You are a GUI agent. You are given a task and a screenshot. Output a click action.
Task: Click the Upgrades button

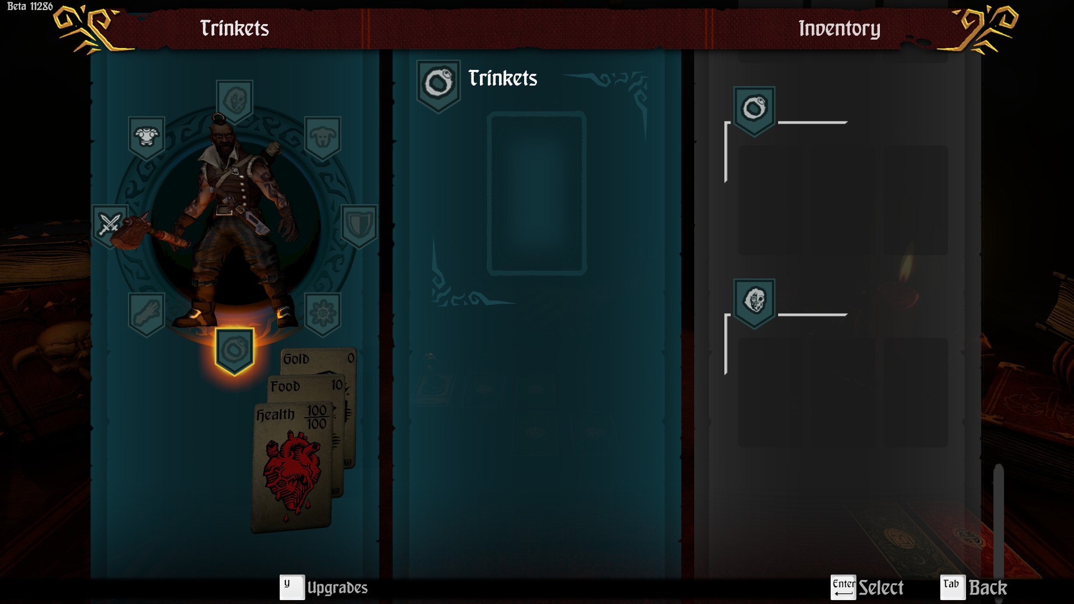click(324, 588)
